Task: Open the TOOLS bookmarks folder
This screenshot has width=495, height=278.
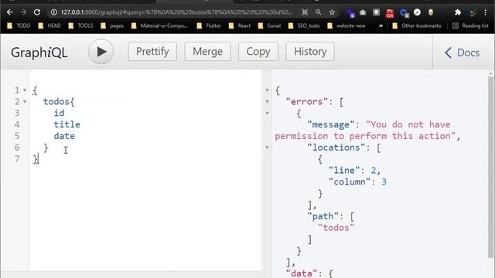Action: coord(80,25)
